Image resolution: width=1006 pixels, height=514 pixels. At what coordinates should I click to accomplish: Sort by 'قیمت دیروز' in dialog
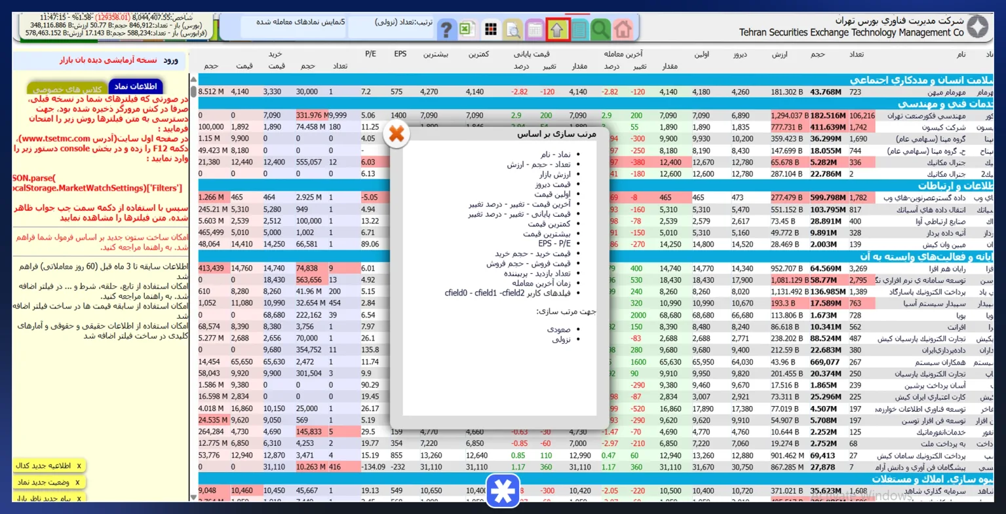552,184
